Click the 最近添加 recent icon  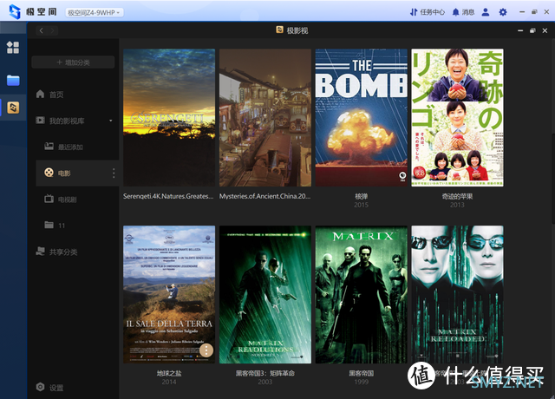click(49, 147)
